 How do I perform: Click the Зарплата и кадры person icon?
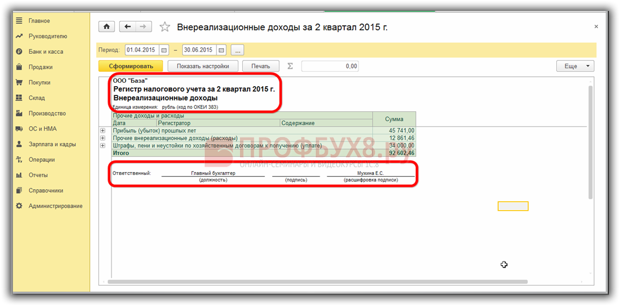pos(19,144)
